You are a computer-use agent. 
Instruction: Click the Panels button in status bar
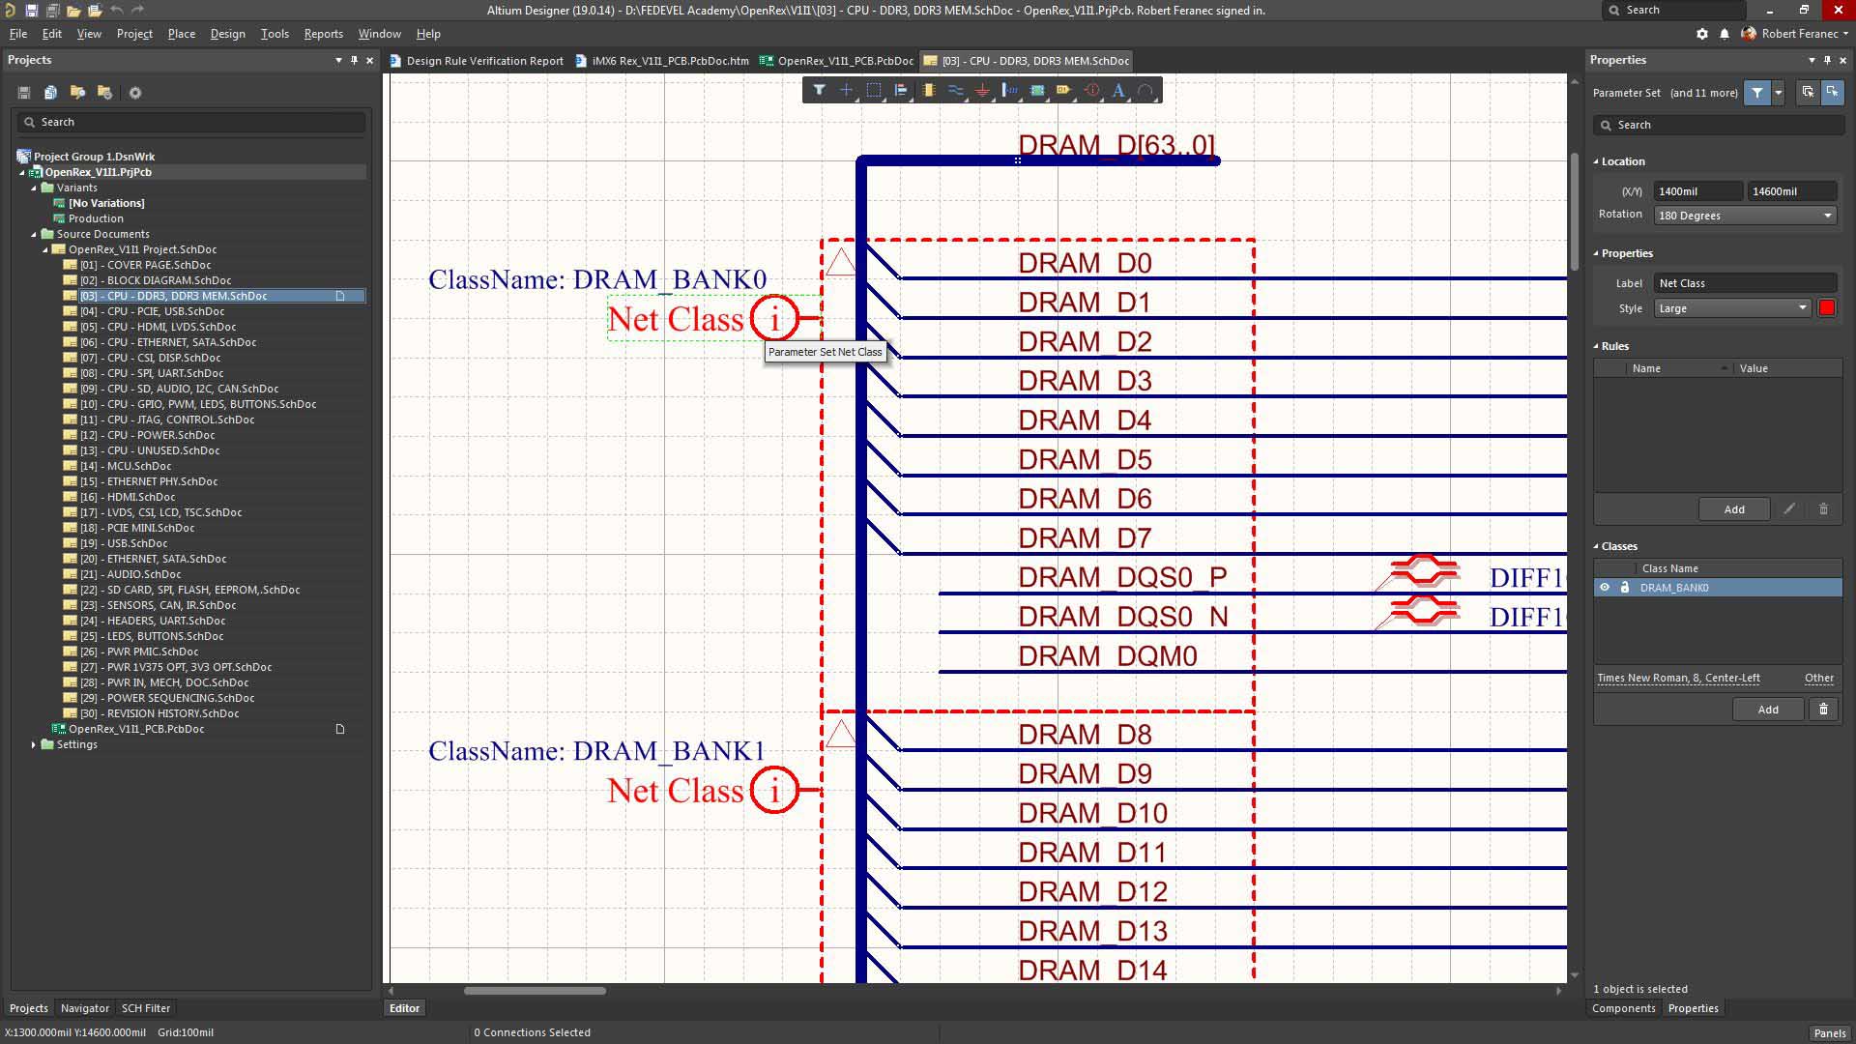pos(1829,1032)
